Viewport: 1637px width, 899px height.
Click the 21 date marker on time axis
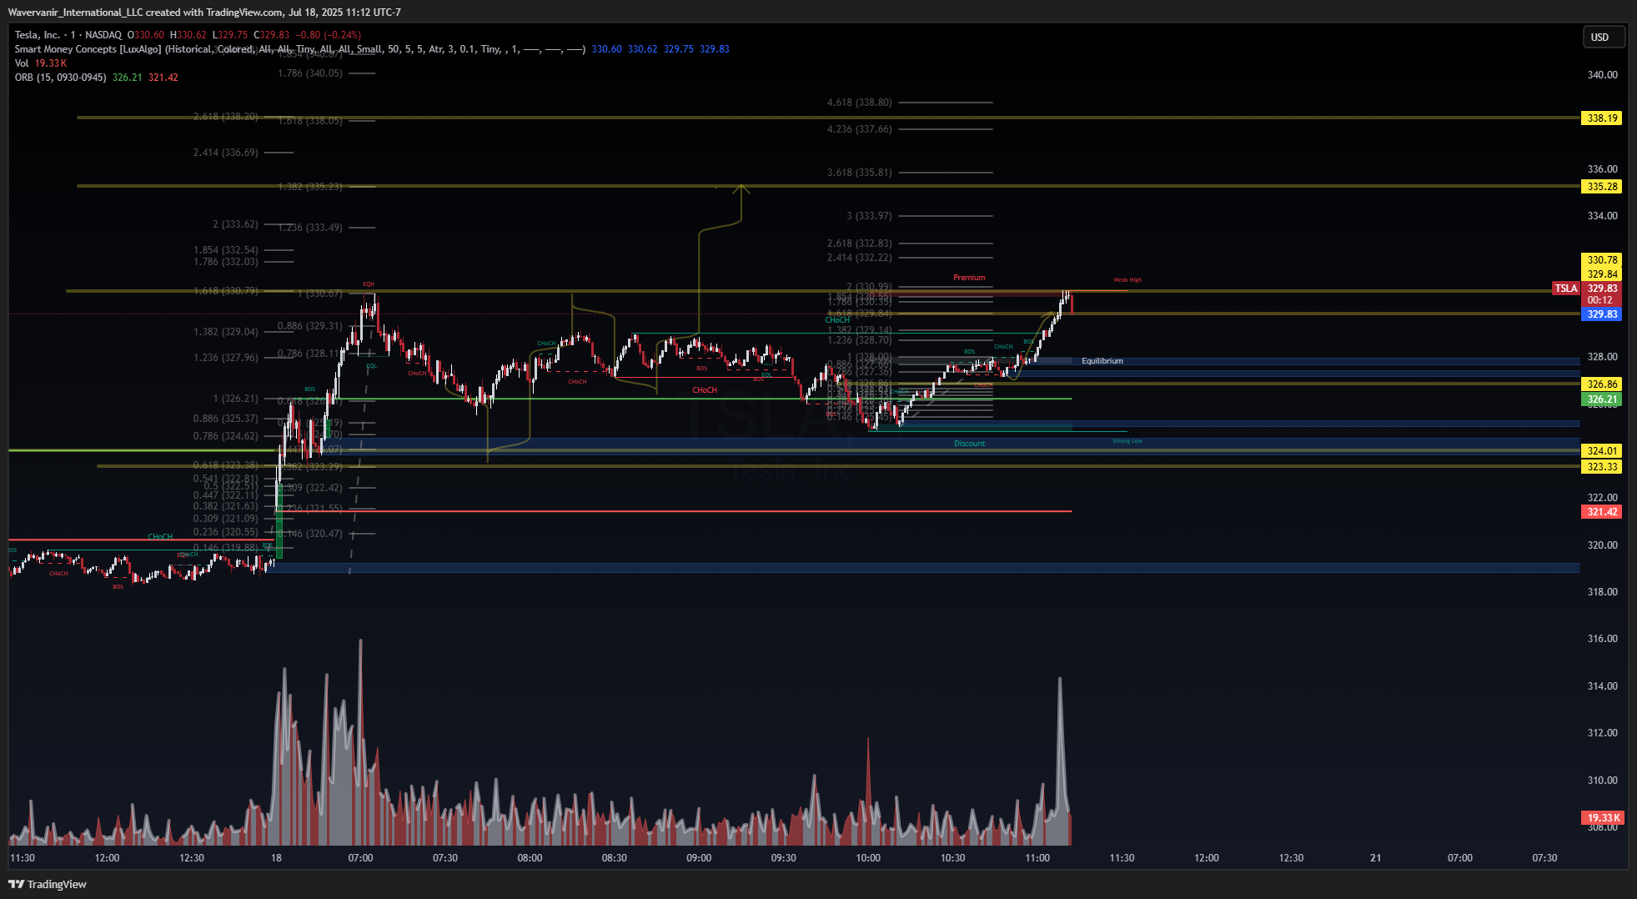(1375, 858)
